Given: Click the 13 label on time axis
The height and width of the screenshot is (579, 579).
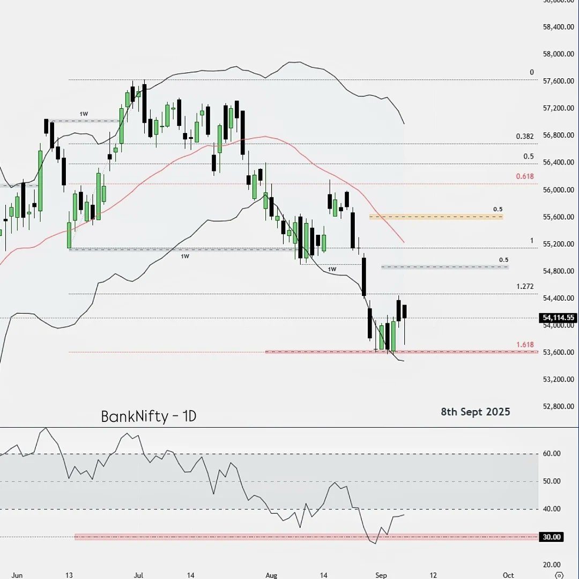Looking at the screenshot, I should (x=69, y=575).
